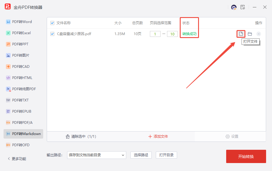Minimize the converter window
Image resolution: width=272 pixels, height=171 pixels.
point(255,7)
